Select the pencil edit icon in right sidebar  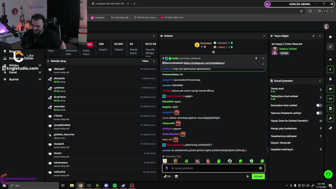(x=330, y=47)
